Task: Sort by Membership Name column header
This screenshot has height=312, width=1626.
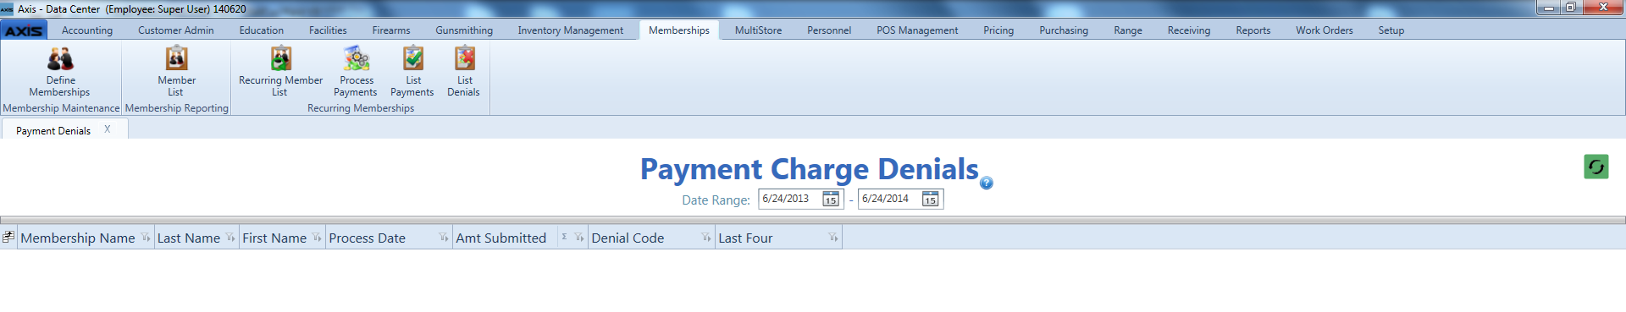Action: click(x=78, y=238)
